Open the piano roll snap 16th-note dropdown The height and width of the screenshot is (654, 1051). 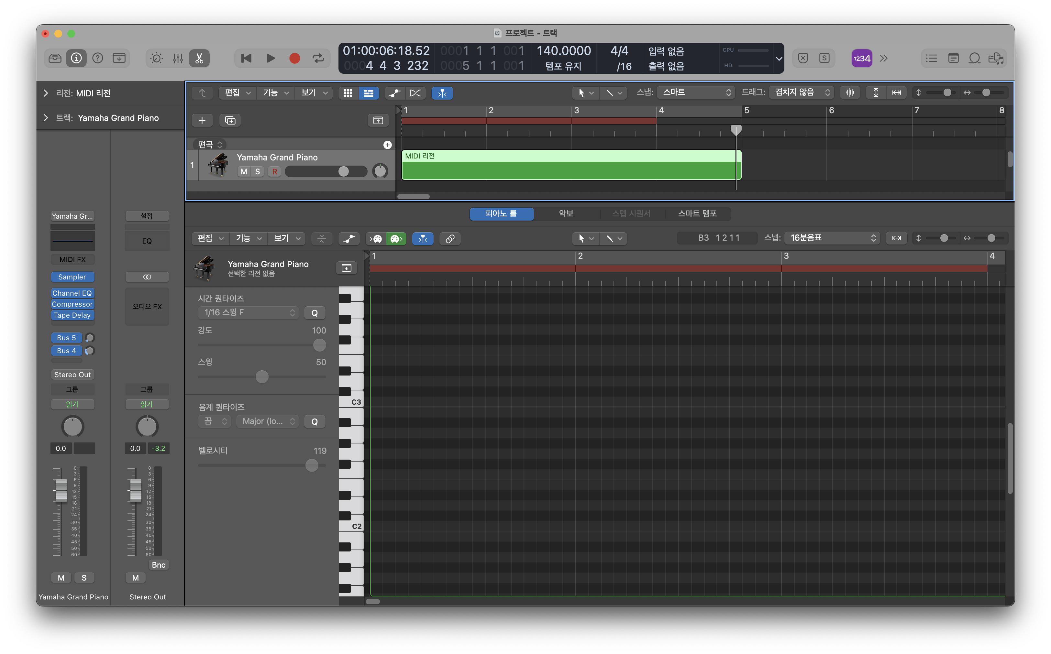tap(832, 238)
